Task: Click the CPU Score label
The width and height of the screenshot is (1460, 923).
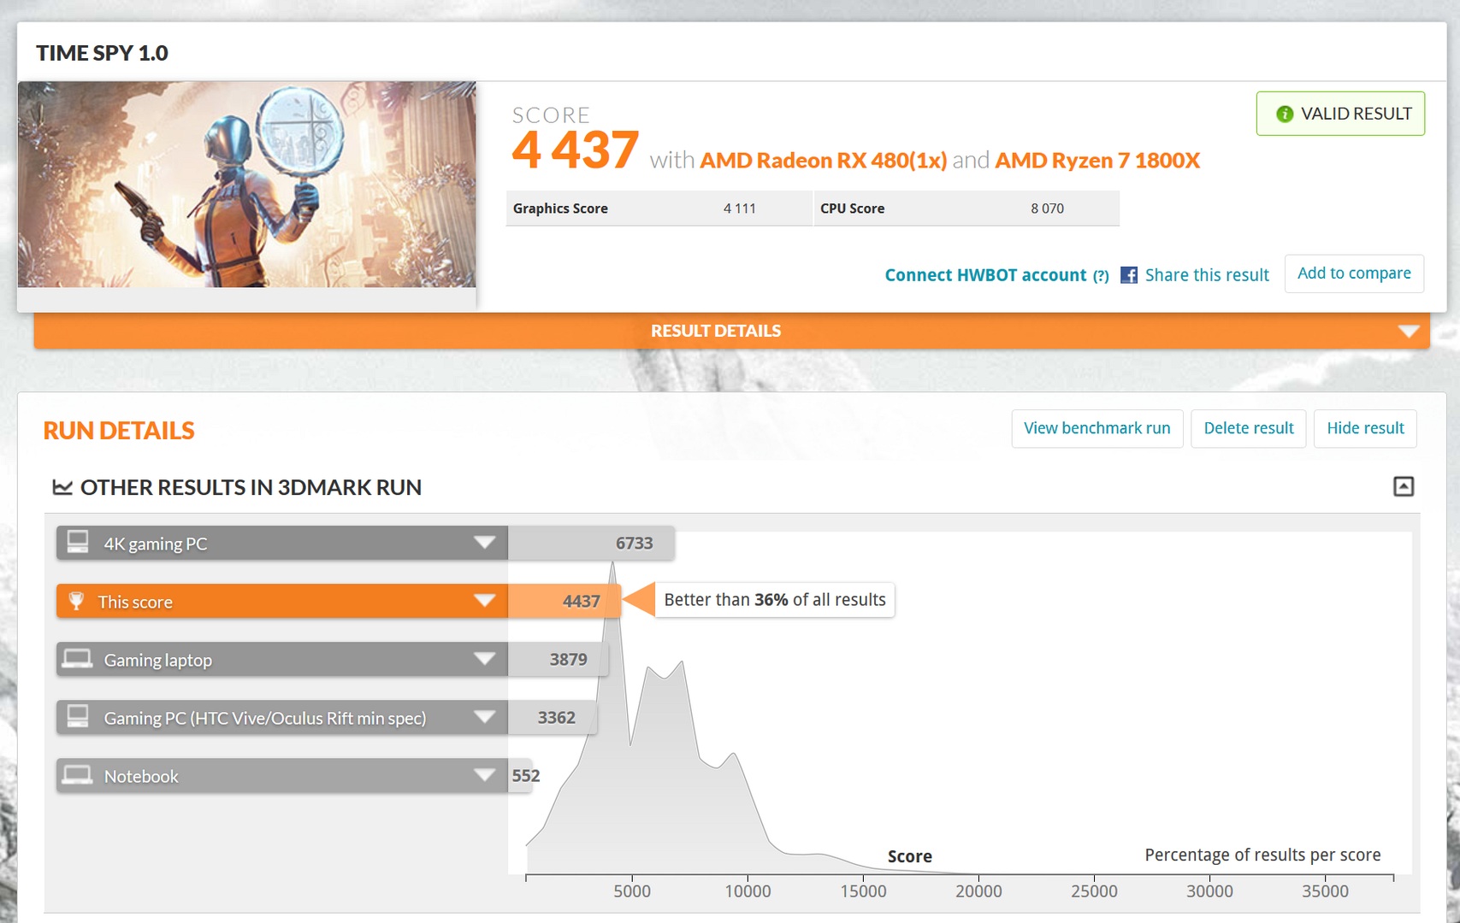Action: tap(852, 209)
